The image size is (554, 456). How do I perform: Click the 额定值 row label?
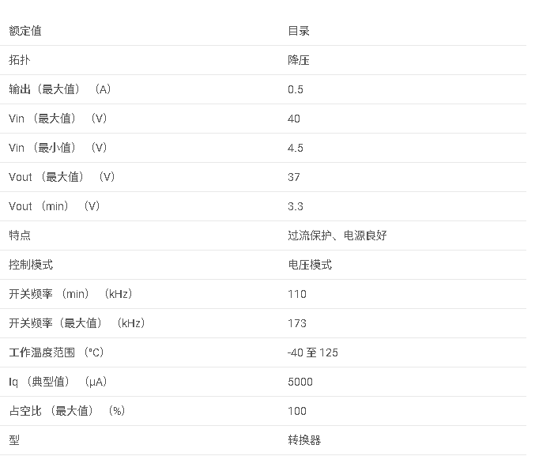(25, 31)
